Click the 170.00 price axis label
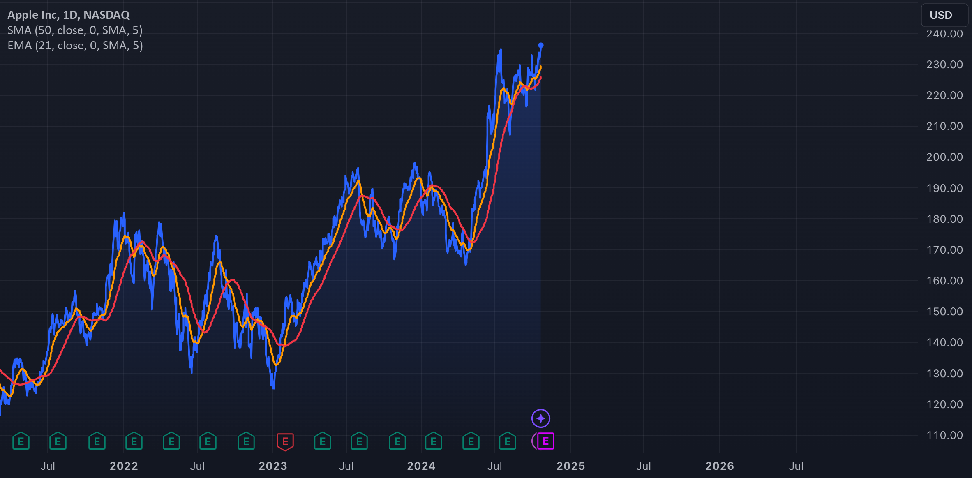The height and width of the screenshot is (478, 972). (944, 250)
